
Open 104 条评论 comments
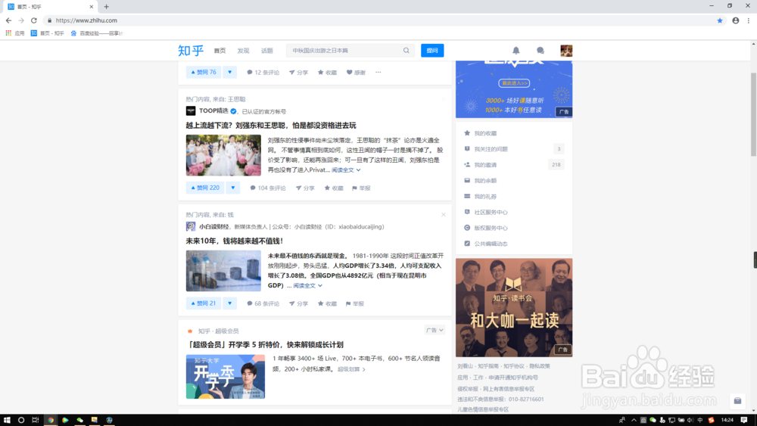(268, 188)
